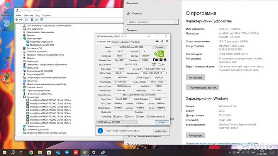Click the BIOS export share icon in GPU-Z
This screenshot has width=278, height=156.
[x=154, y=64]
